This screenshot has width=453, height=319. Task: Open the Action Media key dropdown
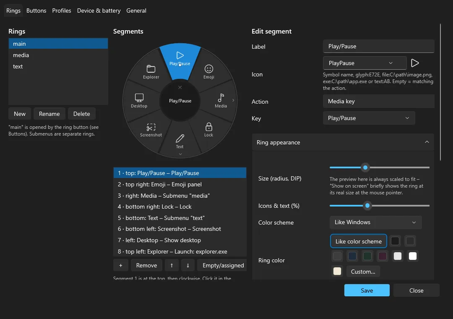click(378, 101)
